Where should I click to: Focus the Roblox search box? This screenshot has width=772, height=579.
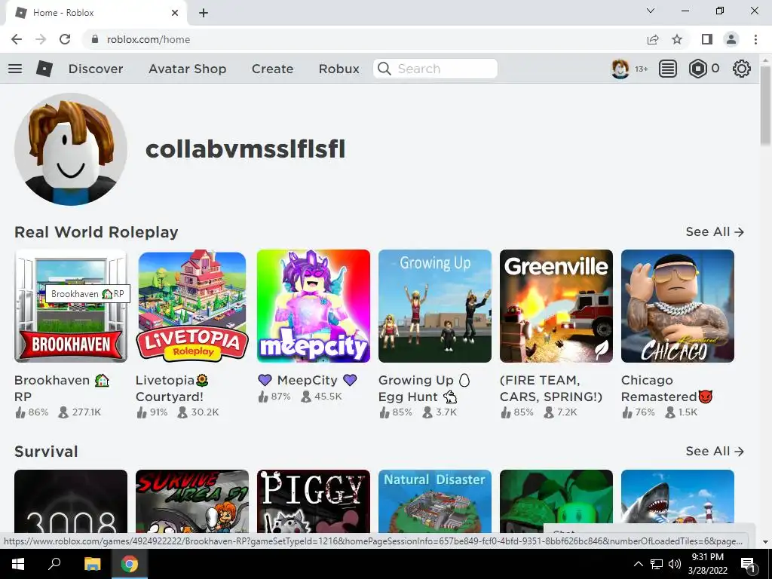(x=435, y=69)
